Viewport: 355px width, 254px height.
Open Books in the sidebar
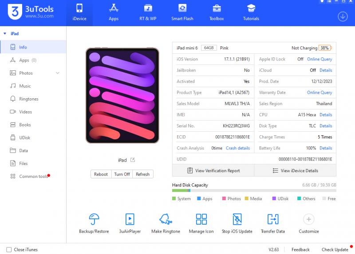point(33,125)
